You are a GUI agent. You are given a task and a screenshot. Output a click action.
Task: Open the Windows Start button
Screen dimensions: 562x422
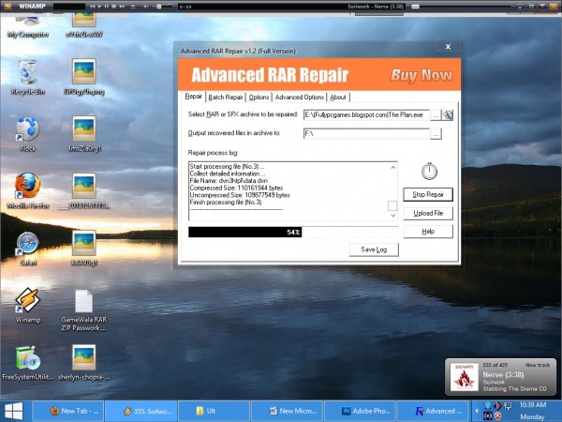[14, 412]
